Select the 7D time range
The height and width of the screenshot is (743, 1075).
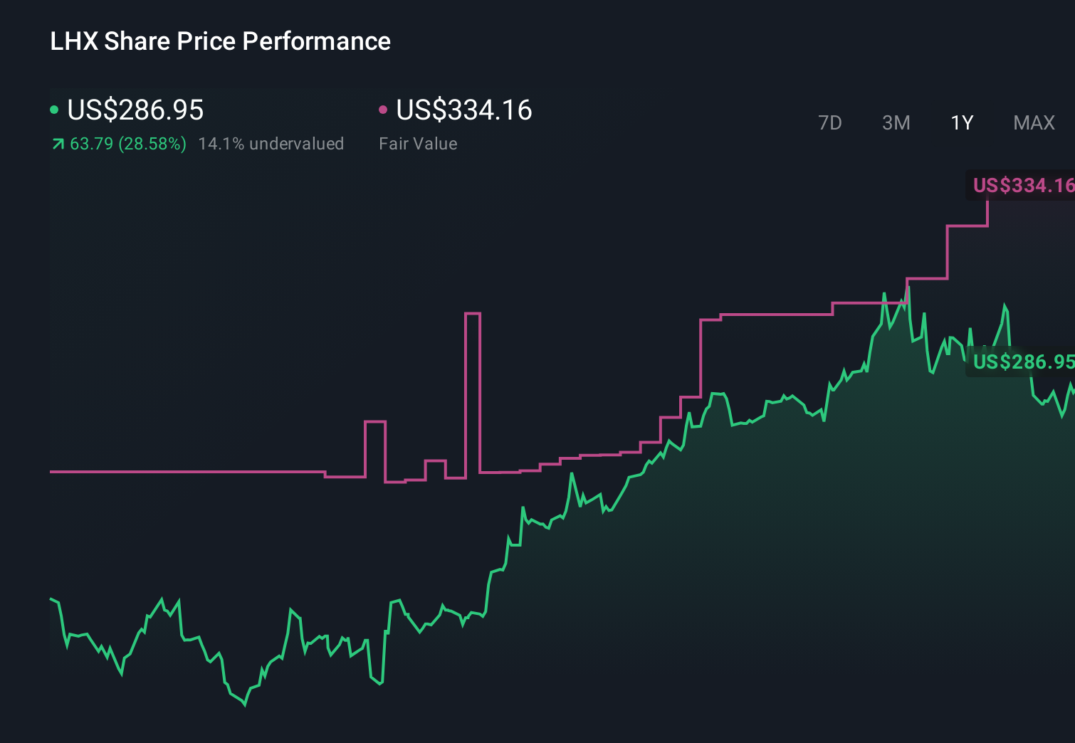831,122
